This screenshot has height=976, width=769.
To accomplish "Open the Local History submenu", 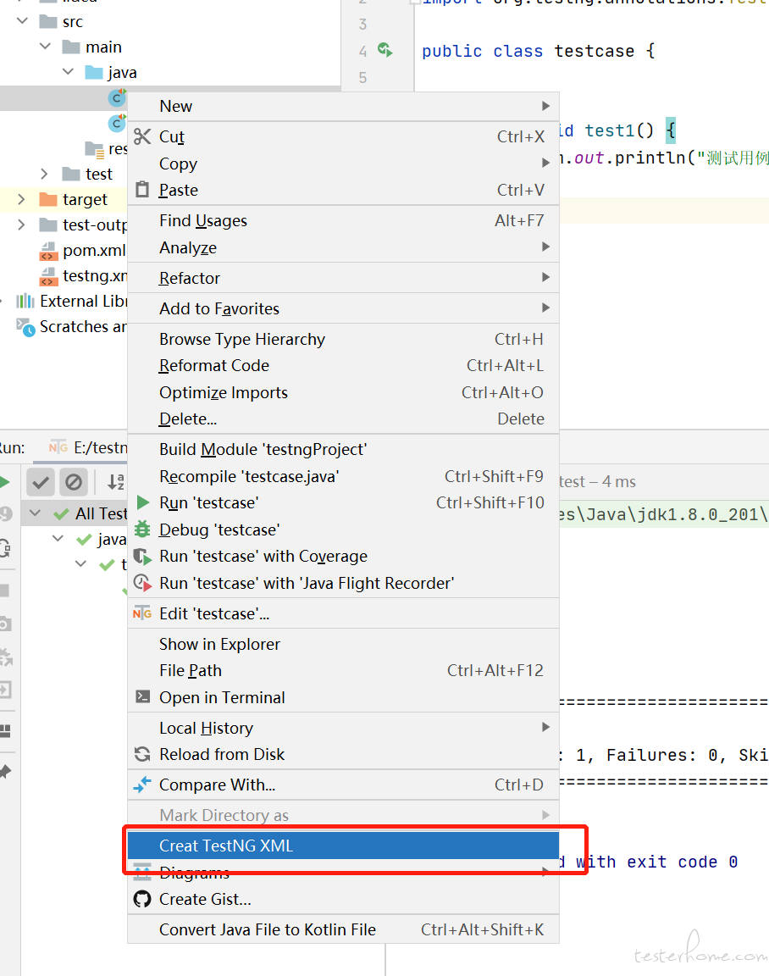I will coord(344,728).
